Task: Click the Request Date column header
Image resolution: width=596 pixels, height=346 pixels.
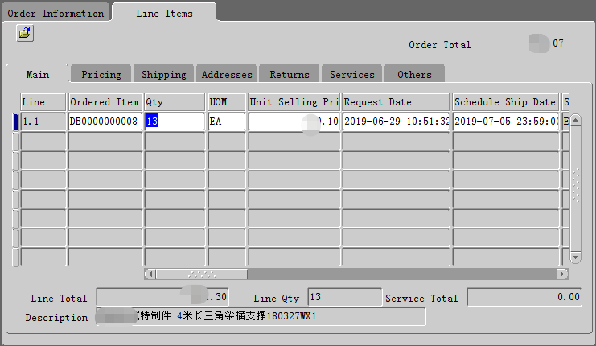Action: (x=396, y=102)
